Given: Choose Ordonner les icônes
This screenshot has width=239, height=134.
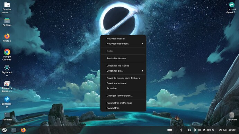Looking at the screenshot, I should [123, 66].
